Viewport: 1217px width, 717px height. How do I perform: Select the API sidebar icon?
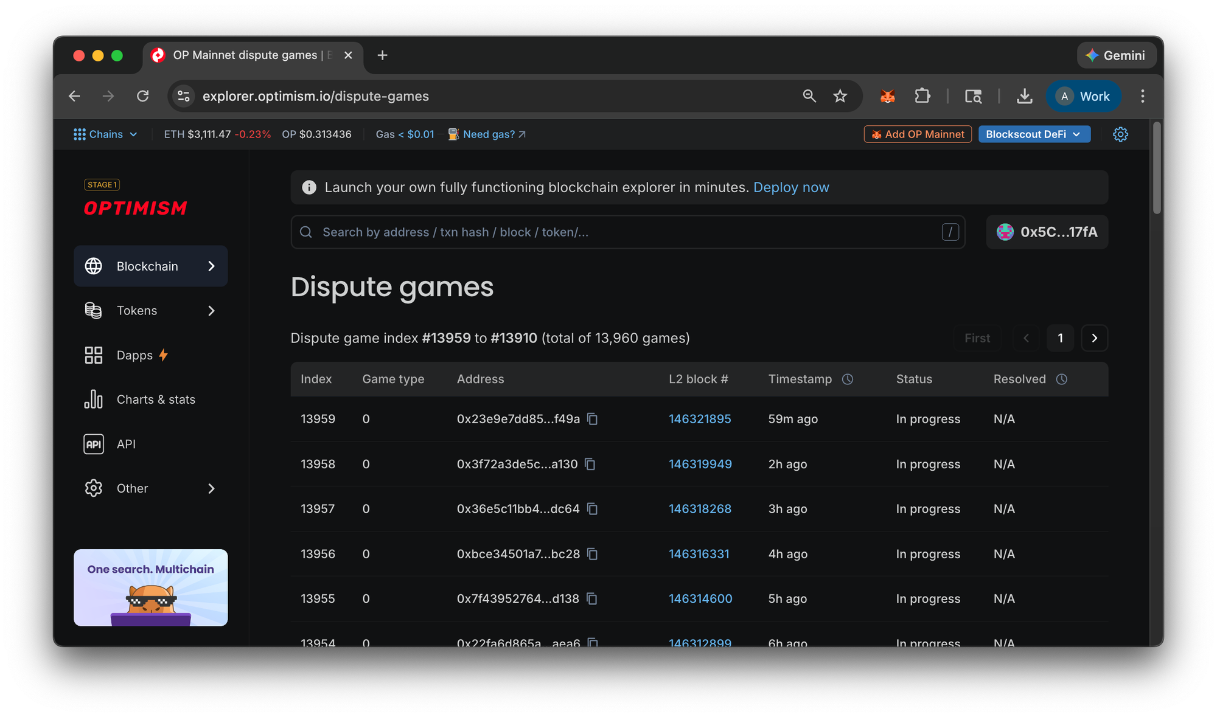[x=94, y=444]
